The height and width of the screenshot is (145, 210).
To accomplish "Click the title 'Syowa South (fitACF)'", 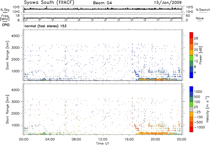I will 49,3.
